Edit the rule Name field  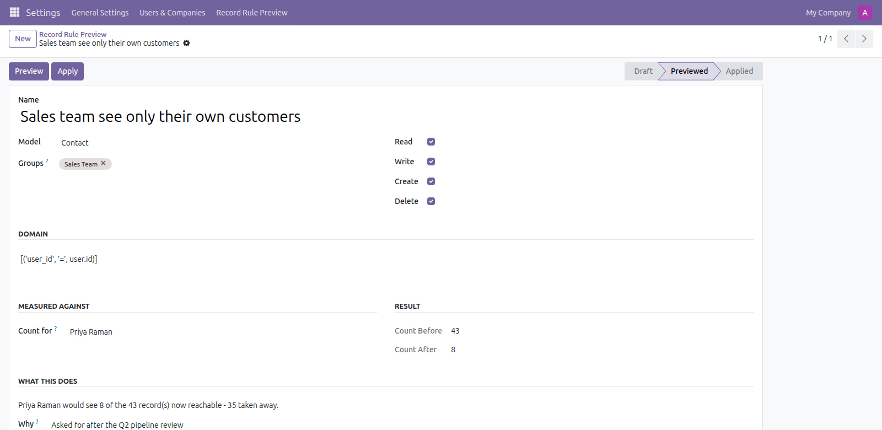click(x=386, y=117)
